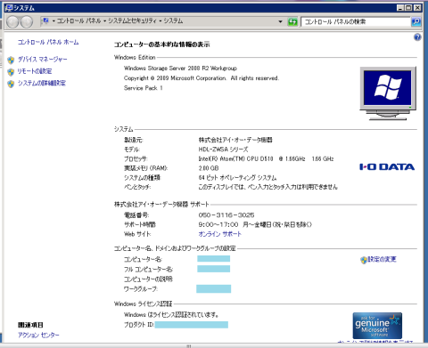Image resolution: width=428 pixels, height=348 pixels.
Task: Click the ワークグループ label
Action: point(141,288)
